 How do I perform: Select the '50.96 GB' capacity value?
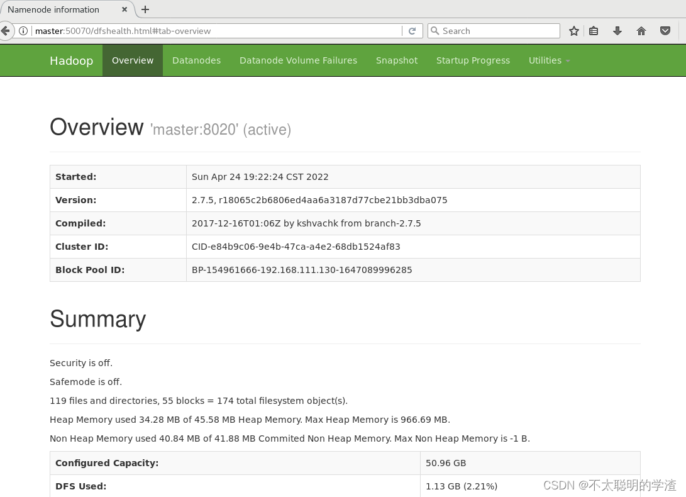click(x=446, y=463)
